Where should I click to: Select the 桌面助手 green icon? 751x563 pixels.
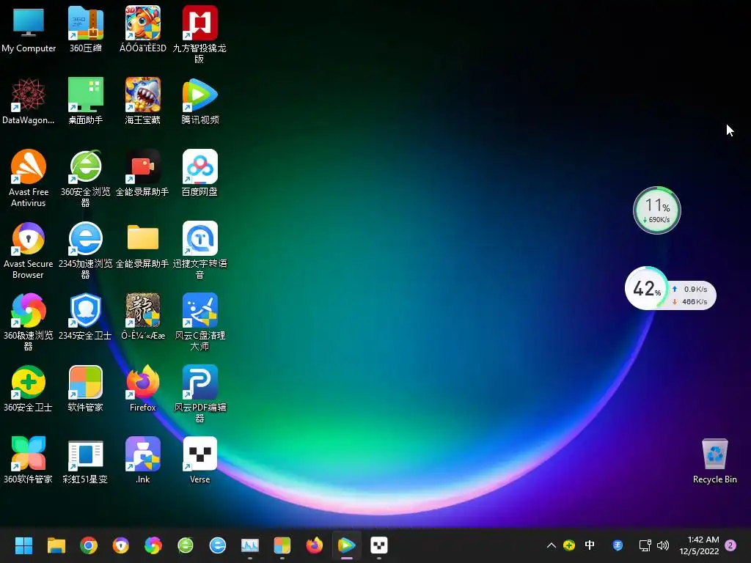point(85,101)
